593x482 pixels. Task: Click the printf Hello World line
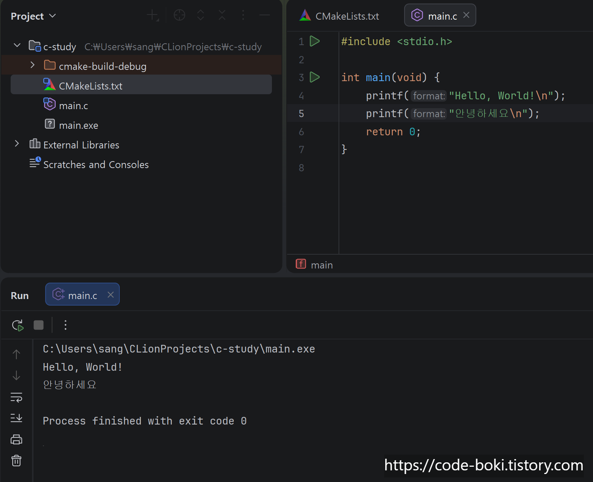466,96
